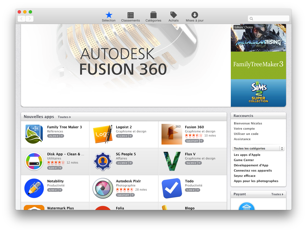Switch to the Classements tab
Viewport: 307px width, 232px height.
(130, 17)
